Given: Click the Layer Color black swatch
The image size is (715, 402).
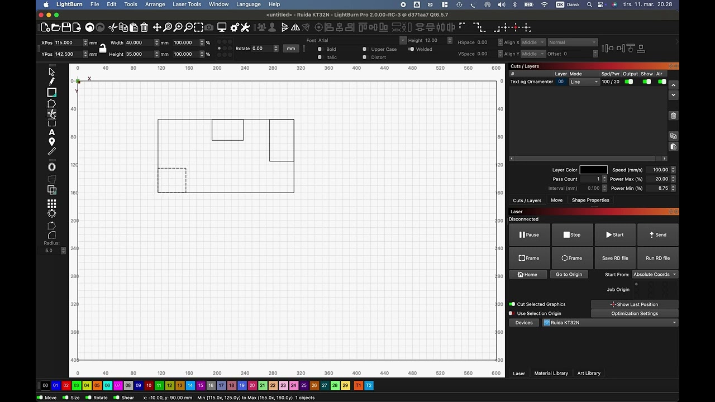Looking at the screenshot, I should [593, 170].
